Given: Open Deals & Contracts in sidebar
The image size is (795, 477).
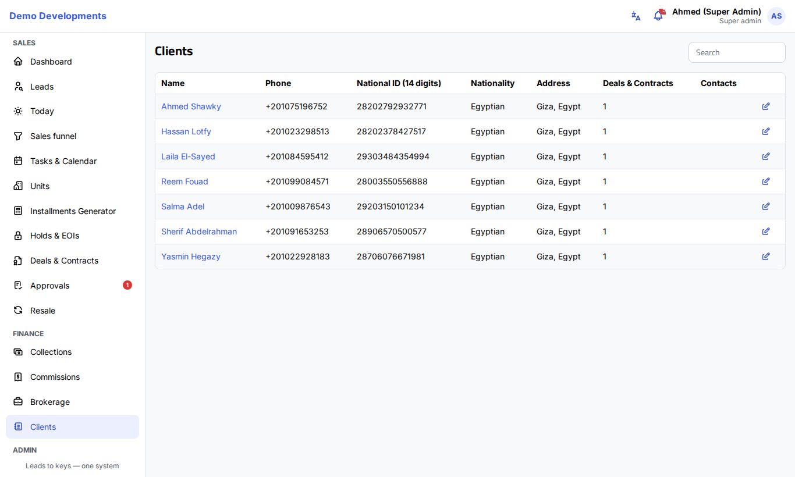Looking at the screenshot, I should click(72, 261).
